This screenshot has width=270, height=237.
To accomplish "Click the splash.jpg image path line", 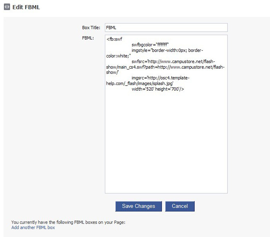I will click(140, 83).
